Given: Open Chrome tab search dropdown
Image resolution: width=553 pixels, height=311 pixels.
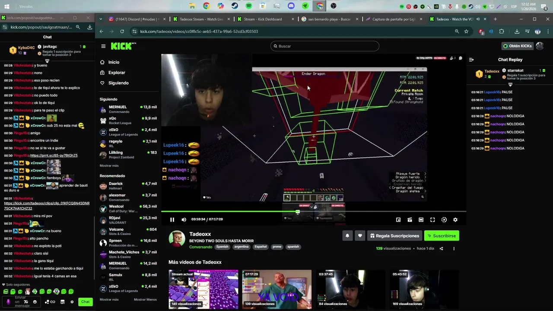Looking at the screenshot, I should pos(101,19).
